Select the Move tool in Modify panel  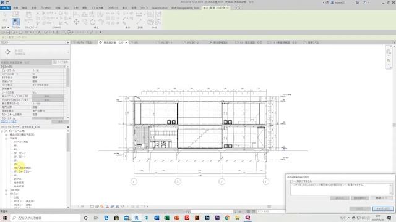[x=76, y=22]
